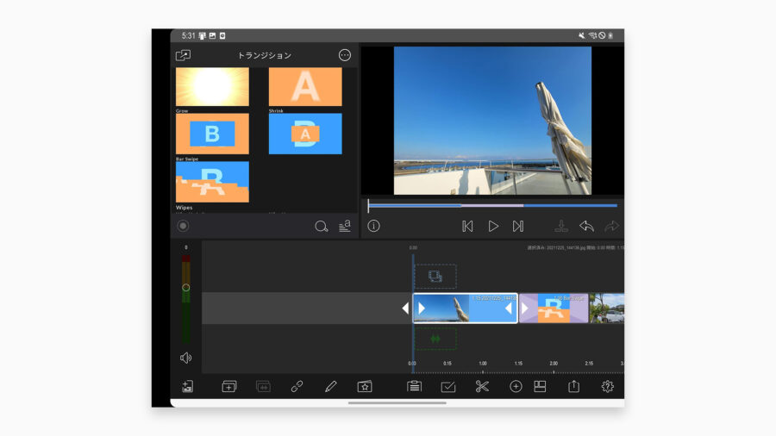
Task: Jump to the next edit point
Action: coord(517,226)
